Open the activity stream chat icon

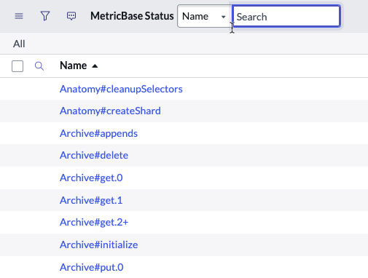point(71,16)
